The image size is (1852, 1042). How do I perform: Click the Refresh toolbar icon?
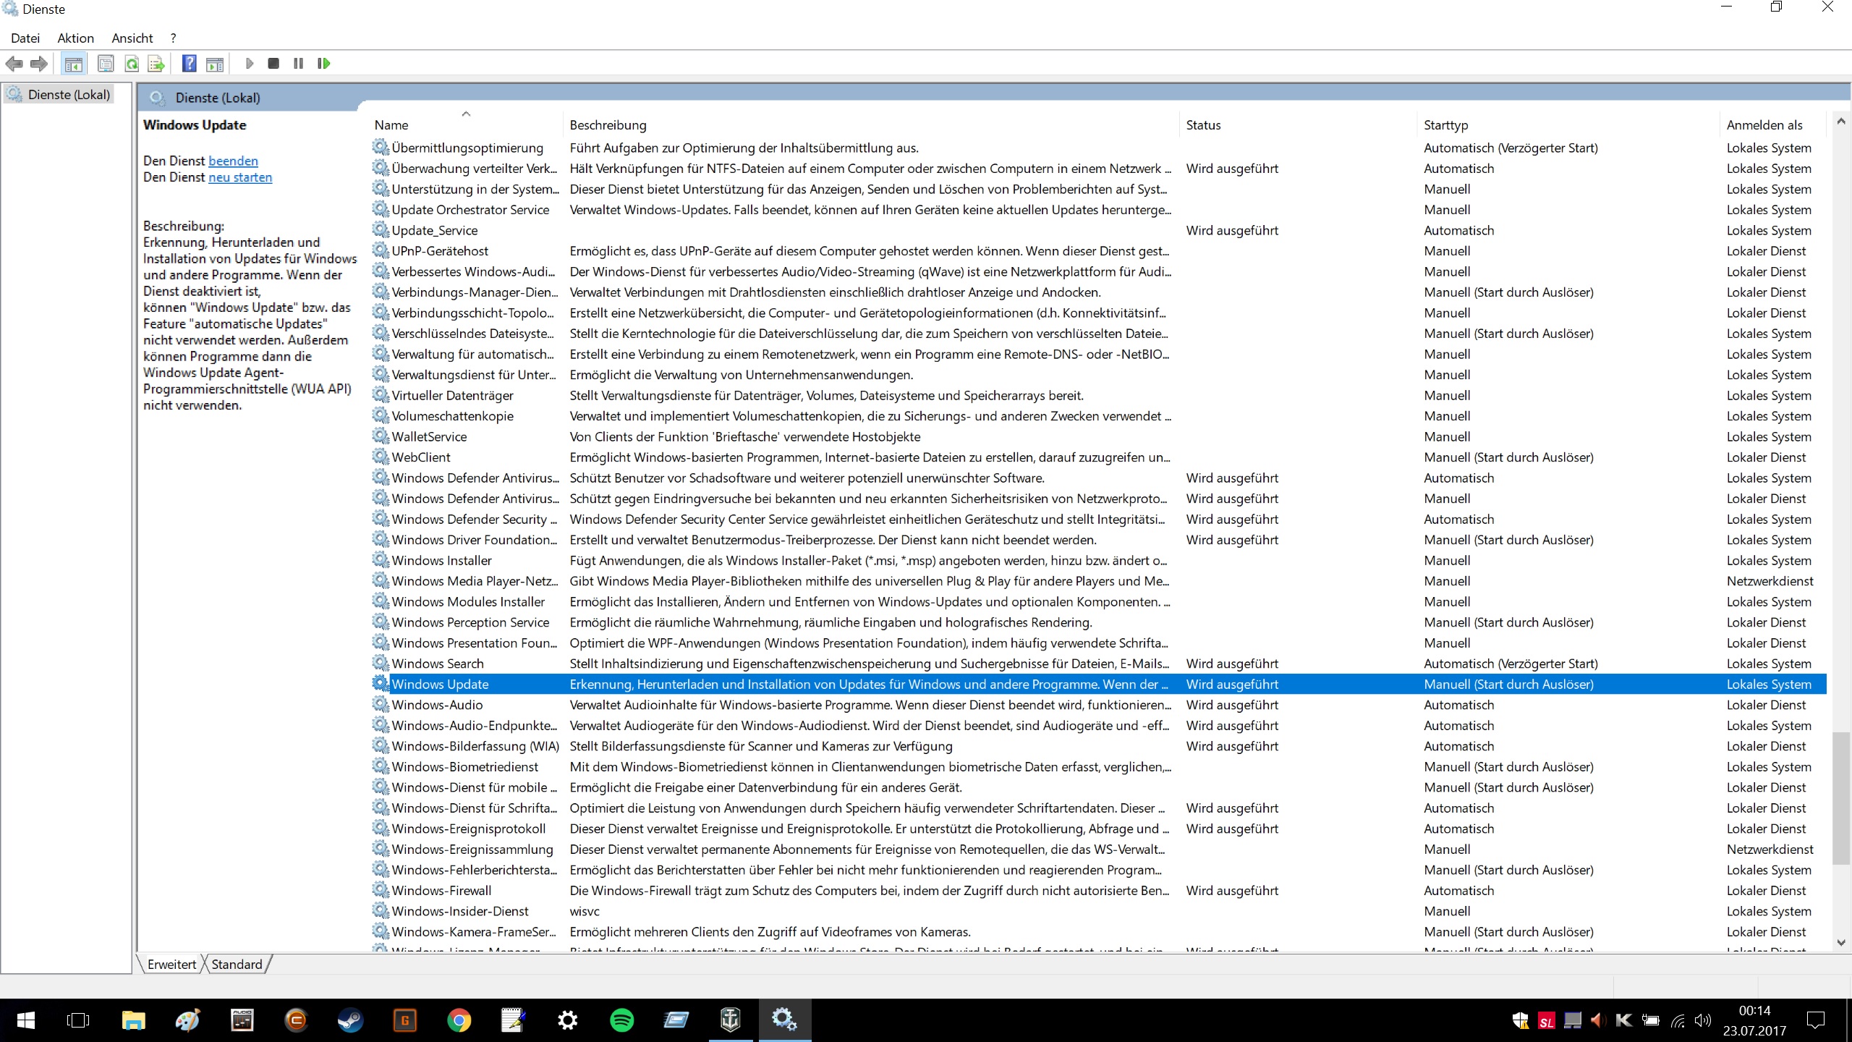click(132, 64)
